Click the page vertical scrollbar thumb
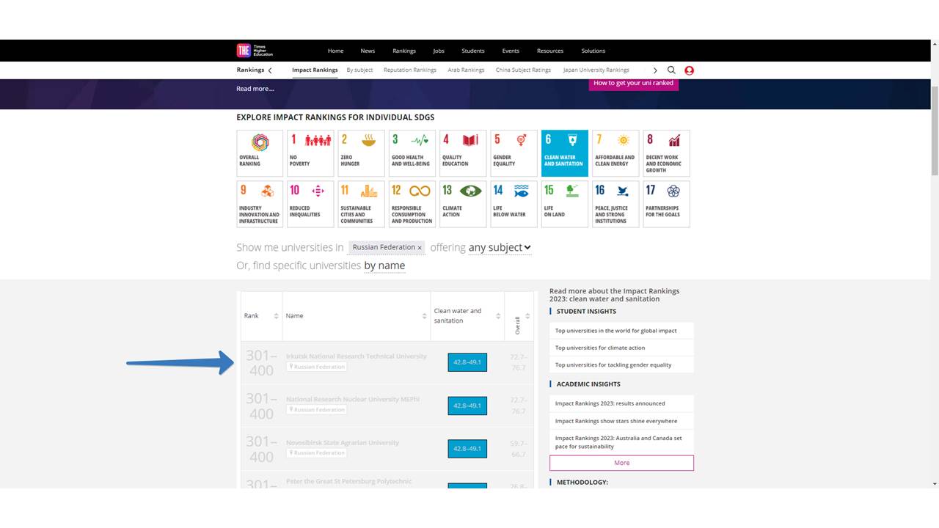The height and width of the screenshot is (528, 939). (x=935, y=131)
